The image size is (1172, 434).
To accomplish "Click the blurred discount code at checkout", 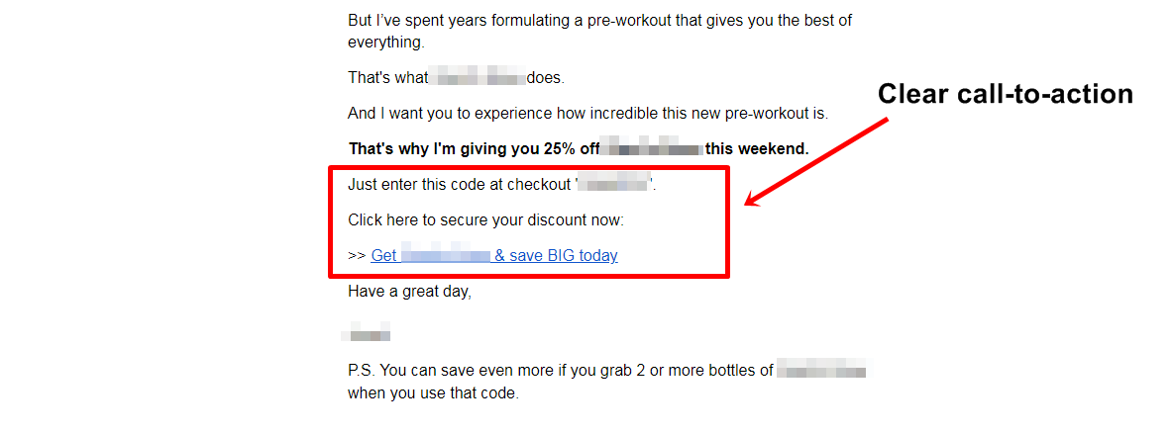I will tap(613, 184).
